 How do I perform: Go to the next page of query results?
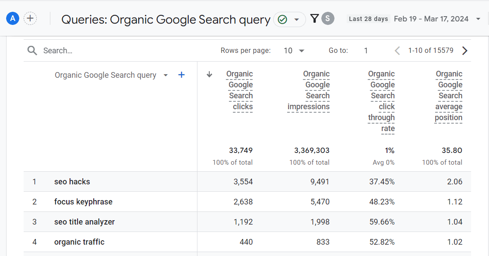click(464, 50)
